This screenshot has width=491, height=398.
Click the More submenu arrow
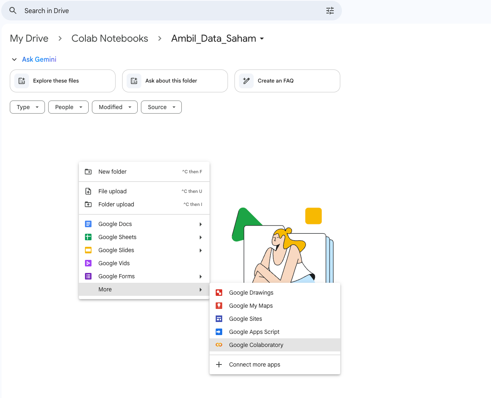pos(201,290)
